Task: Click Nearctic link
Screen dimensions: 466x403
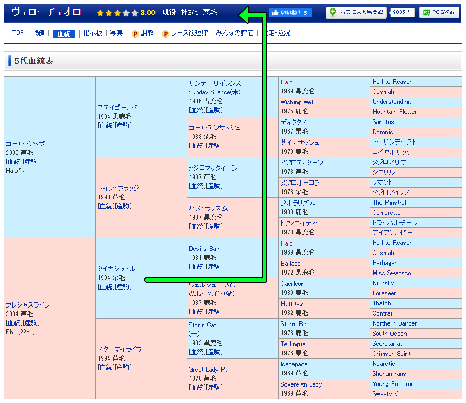Action: click(x=383, y=364)
